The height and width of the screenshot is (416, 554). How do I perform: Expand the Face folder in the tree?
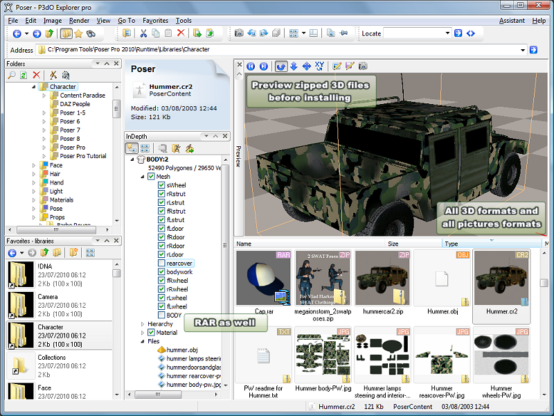(x=34, y=165)
